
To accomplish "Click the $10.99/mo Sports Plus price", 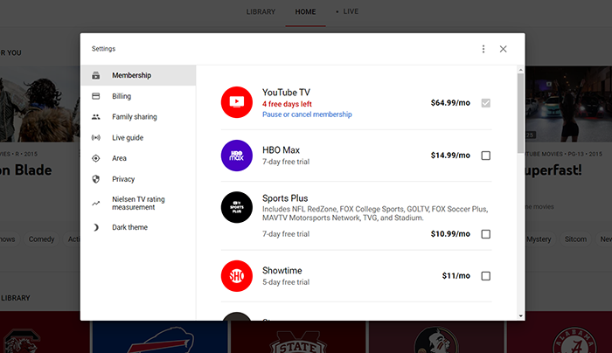I will [x=450, y=234].
